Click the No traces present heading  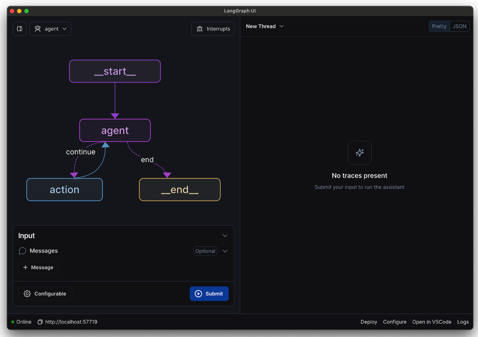click(x=360, y=176)
